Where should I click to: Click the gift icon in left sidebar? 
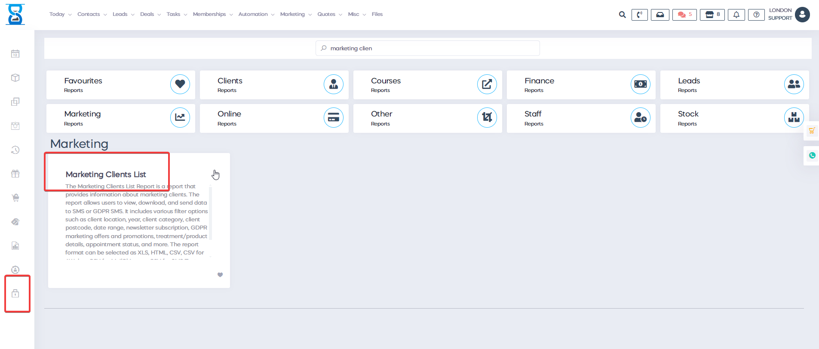click(x=15, y=174)
